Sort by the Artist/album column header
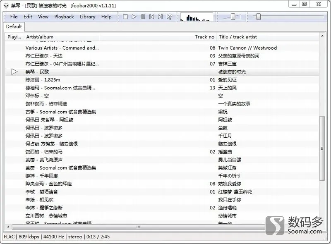The image size is (331, 244). pos(62,37)
